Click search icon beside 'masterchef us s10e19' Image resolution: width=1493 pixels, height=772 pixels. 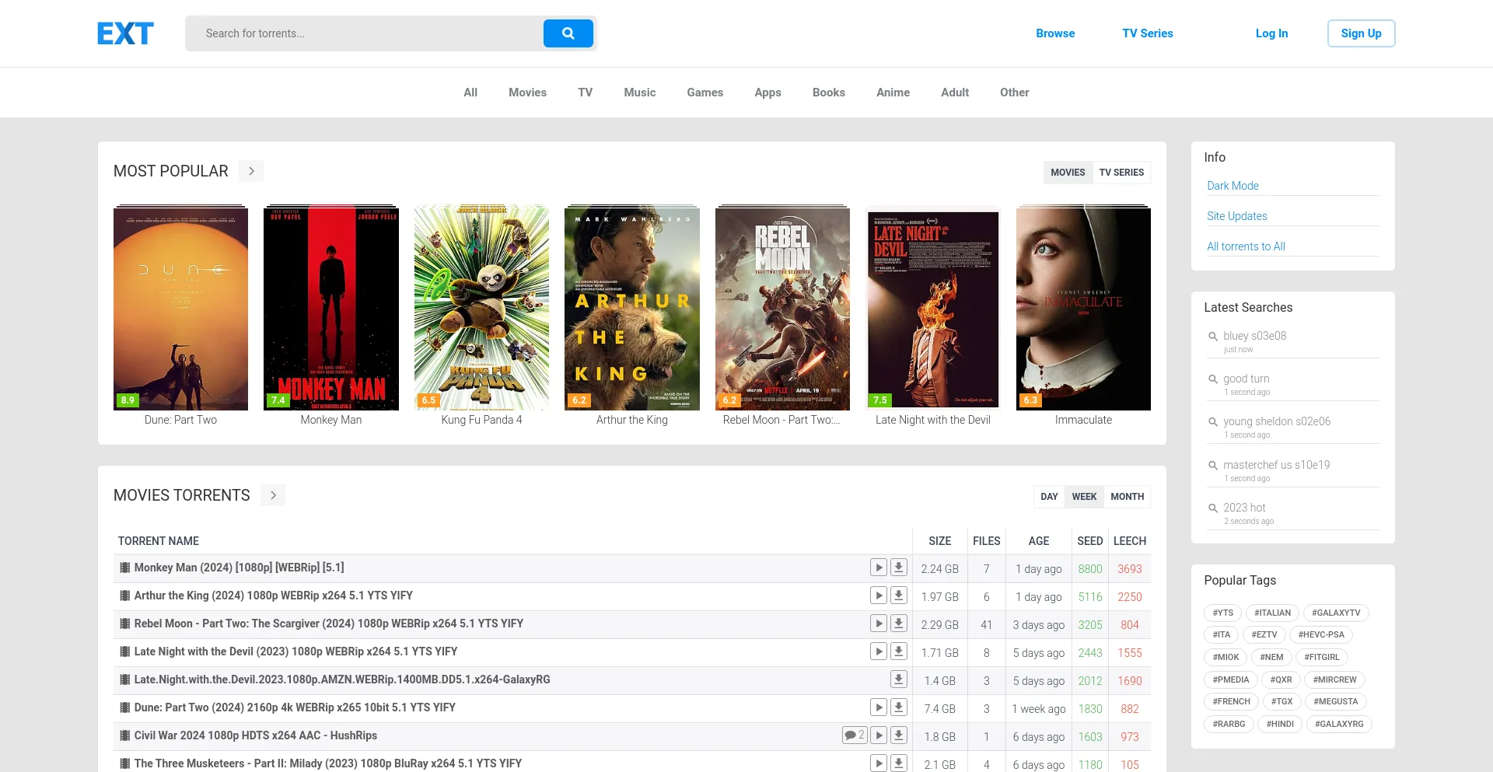[1212, 466]
